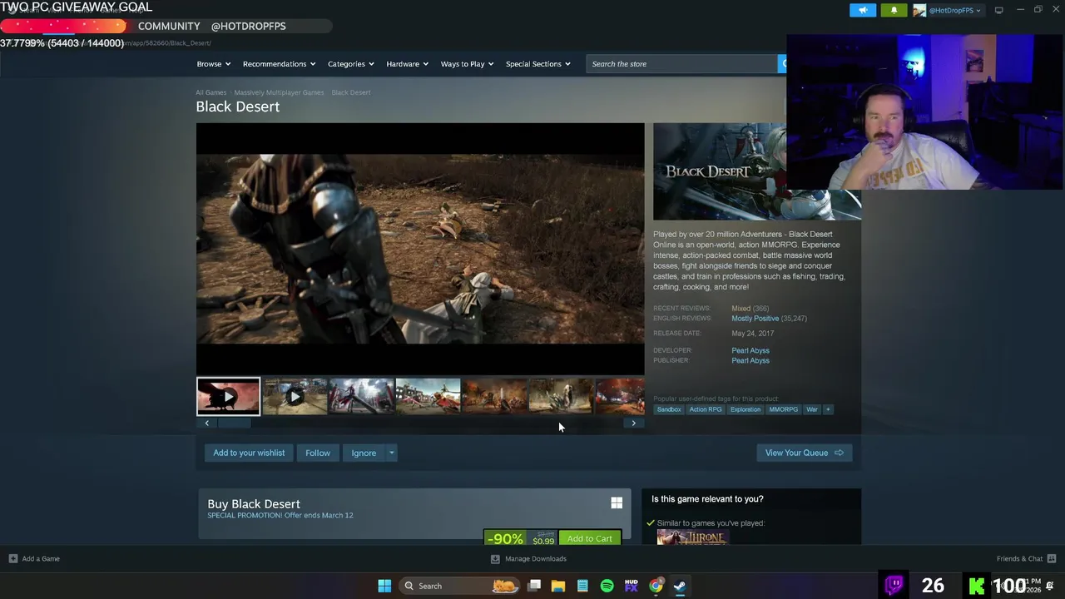
Task: Expand the Recommendations menu
Action: [x=280, y=64]
